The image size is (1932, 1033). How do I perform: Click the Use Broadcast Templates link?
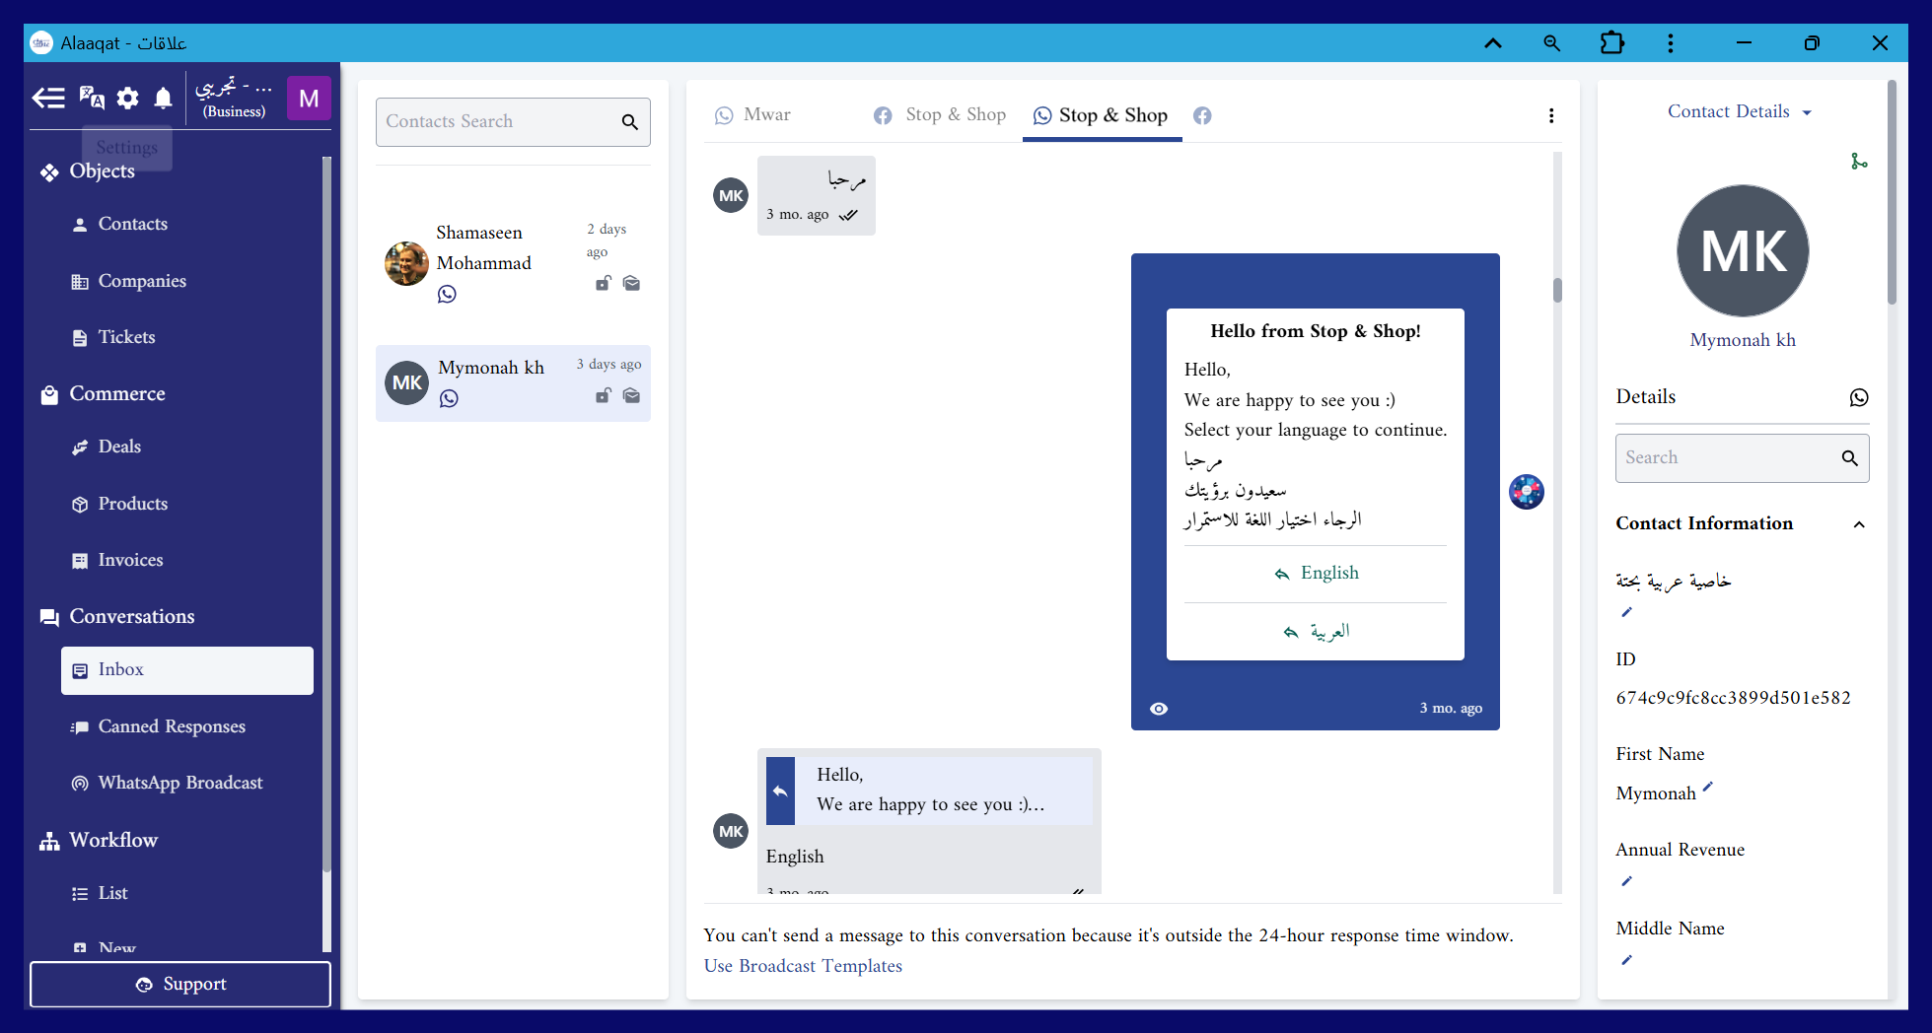[x=803, y=966]
